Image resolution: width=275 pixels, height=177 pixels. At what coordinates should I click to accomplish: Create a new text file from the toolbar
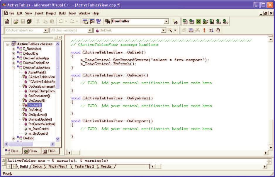[7, 21]
